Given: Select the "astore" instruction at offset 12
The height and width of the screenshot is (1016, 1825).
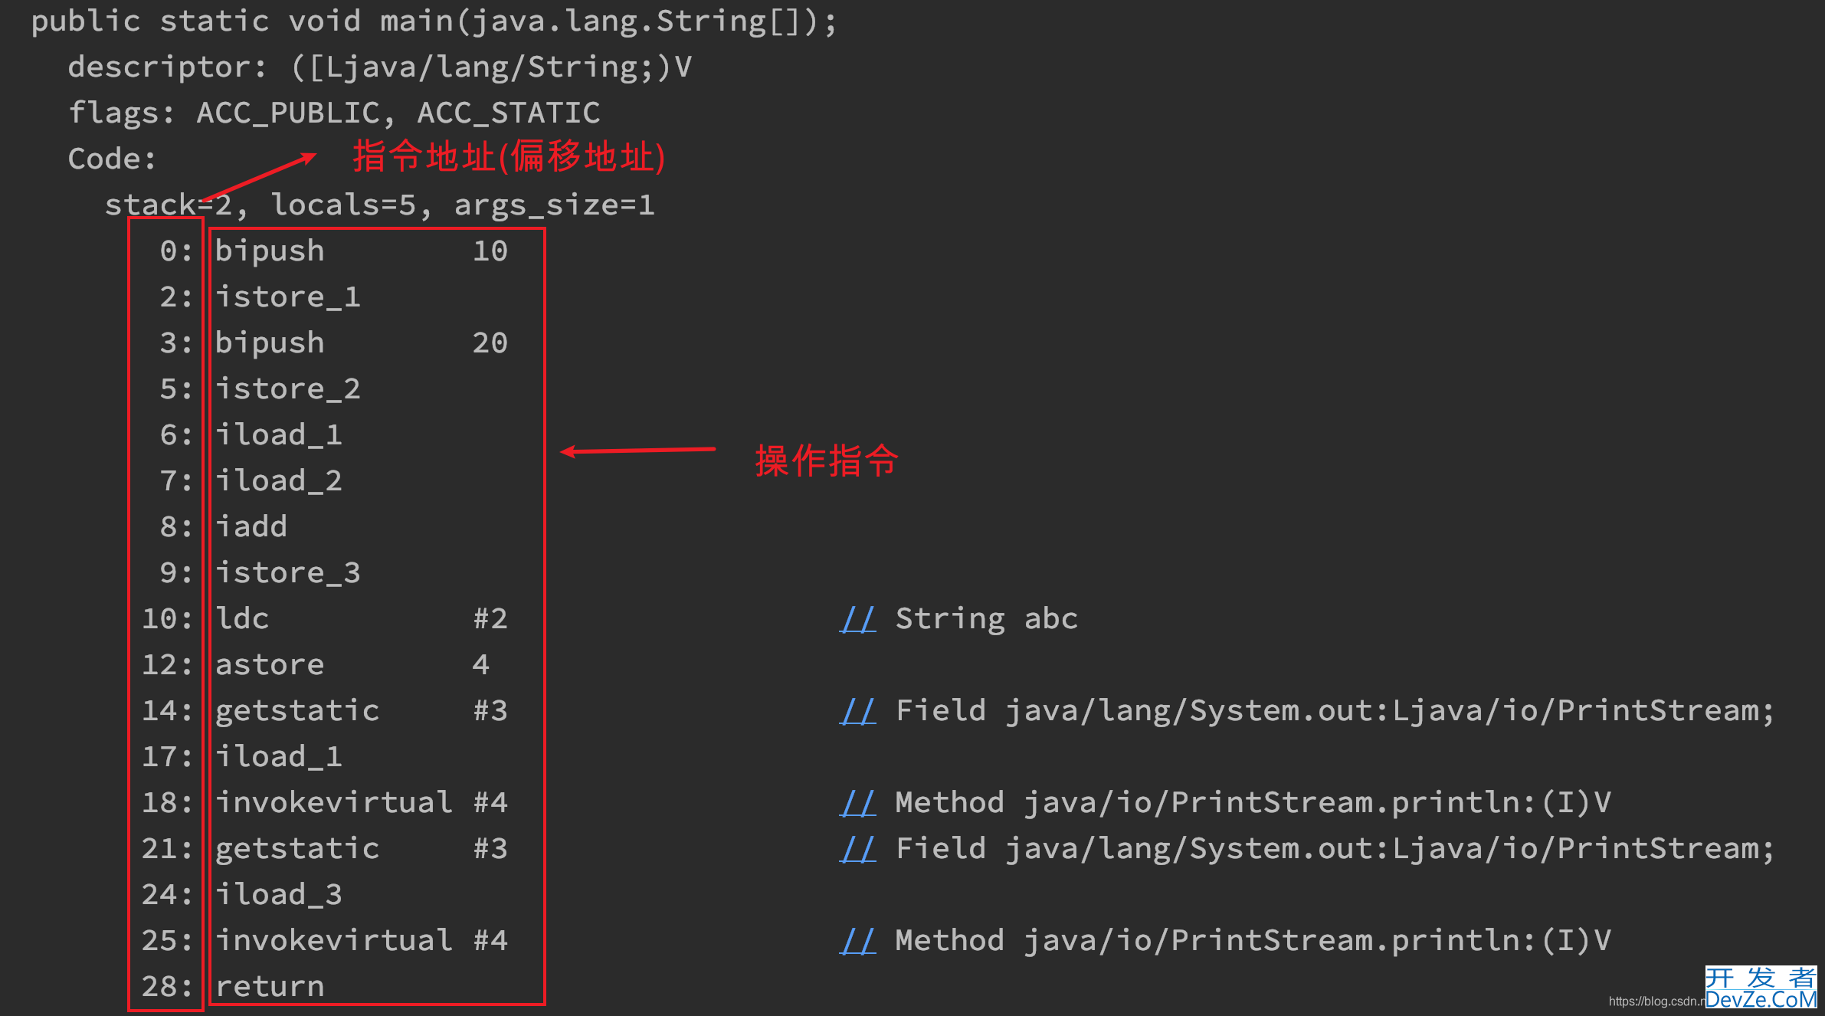Looking at the screenshot, I should pos(270,665).
